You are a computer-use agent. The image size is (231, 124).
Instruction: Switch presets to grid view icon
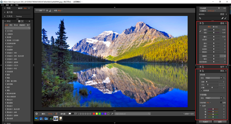click(x=19, y=21)
